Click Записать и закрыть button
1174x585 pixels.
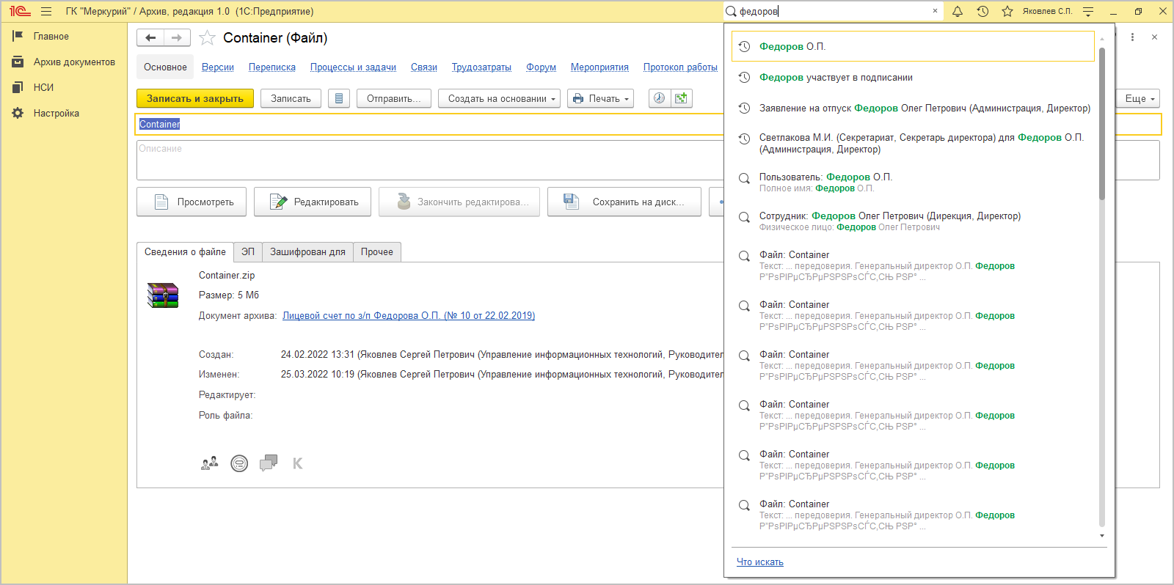coord(195,98)
